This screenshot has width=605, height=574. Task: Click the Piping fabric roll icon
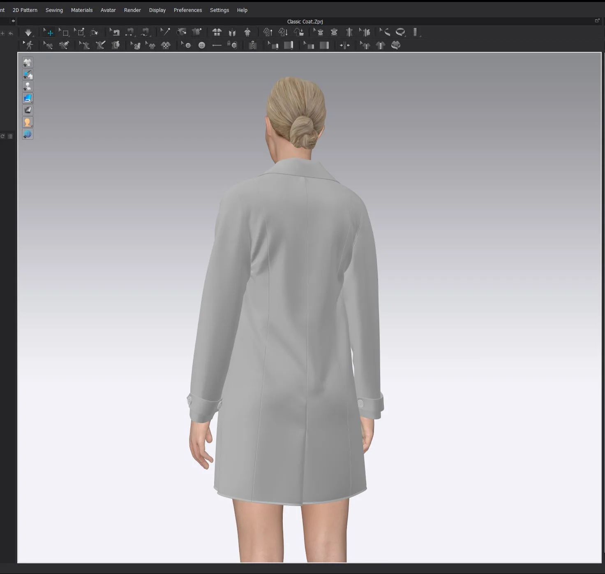pyautogui.click(x=289, y=45)
